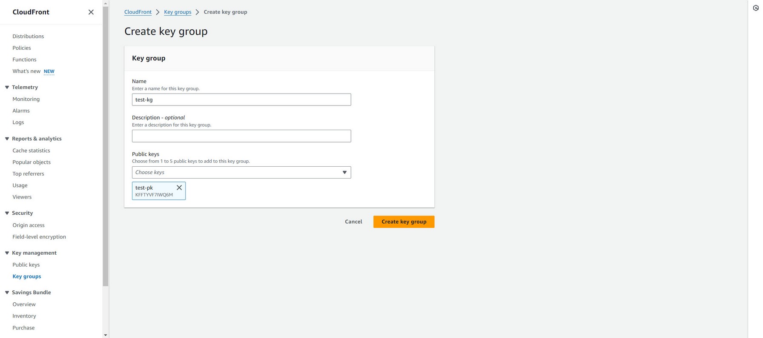Focus the Name input field
Screen dimensions: 763x338
(241, 99)
